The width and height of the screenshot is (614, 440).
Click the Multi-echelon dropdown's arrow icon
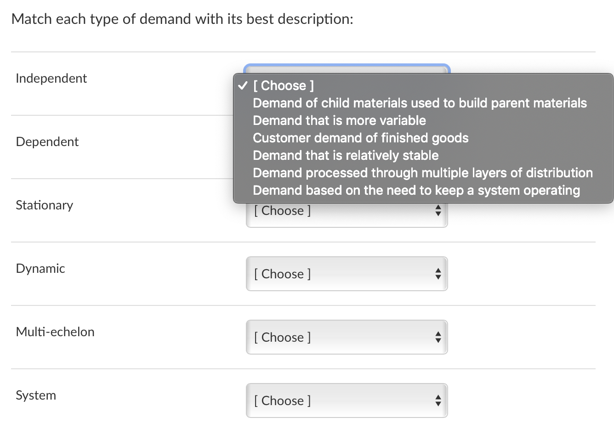[438, 338]
